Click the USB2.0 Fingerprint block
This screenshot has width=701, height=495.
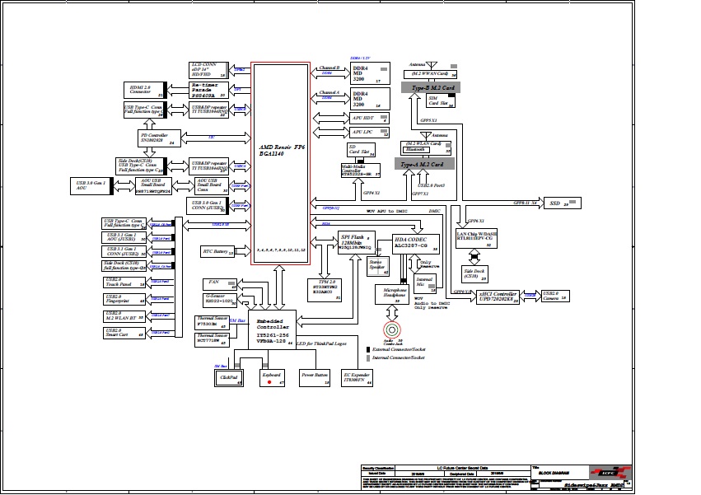[124, 299]
